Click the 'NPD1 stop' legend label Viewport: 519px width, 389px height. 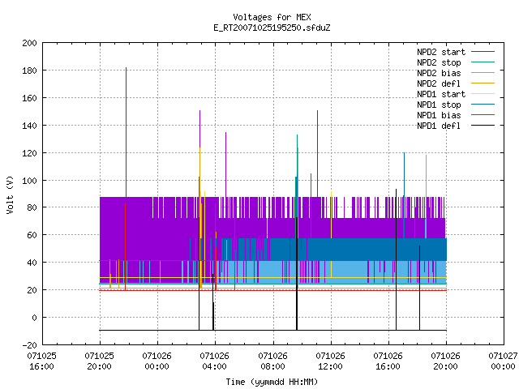coord(439,105)
